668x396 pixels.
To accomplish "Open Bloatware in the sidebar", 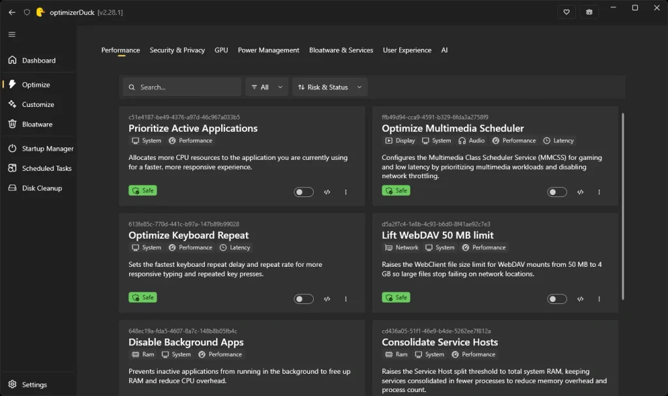I will click(38, 124).
